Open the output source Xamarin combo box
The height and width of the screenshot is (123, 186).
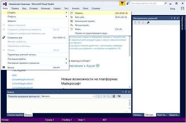[x=68, y=96]
